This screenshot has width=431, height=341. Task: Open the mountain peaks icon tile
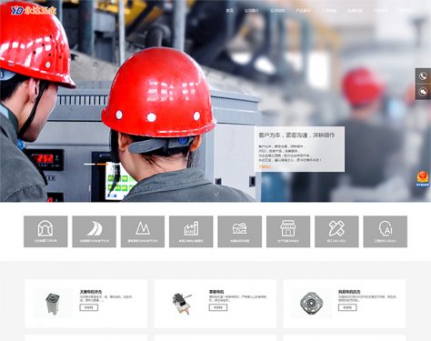(143, 232)
